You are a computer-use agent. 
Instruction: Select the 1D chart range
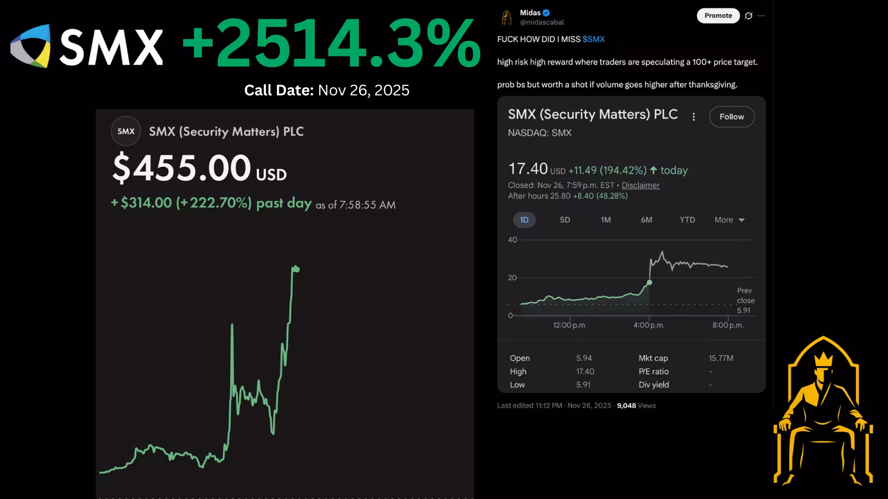point(524,220)
